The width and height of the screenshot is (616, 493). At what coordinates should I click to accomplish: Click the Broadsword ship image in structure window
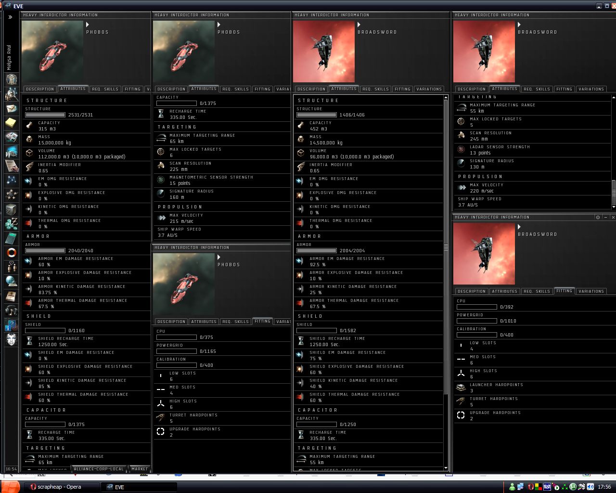(x=324, y=52)
